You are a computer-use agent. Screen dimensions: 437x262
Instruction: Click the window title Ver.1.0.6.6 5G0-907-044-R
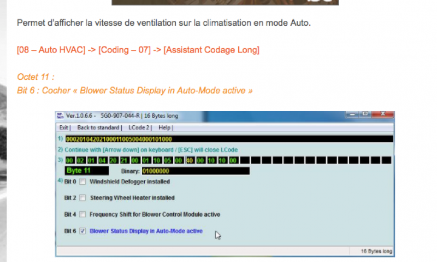pos(122,115)
